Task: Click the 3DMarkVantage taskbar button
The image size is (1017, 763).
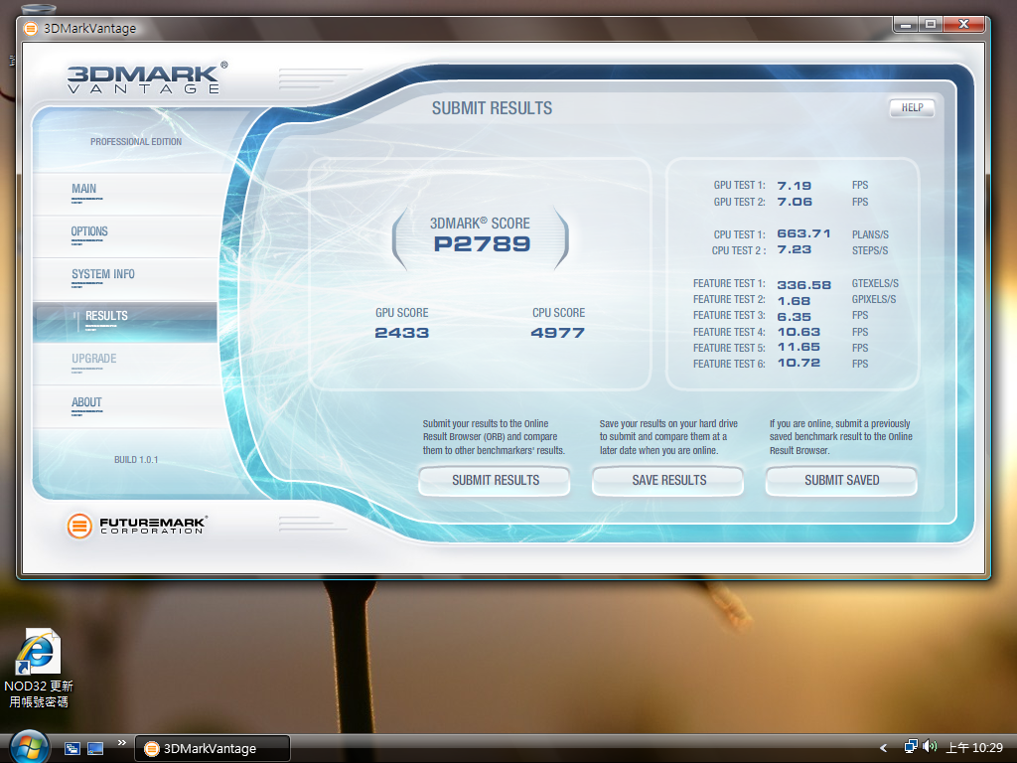Action: click(212, 749)
